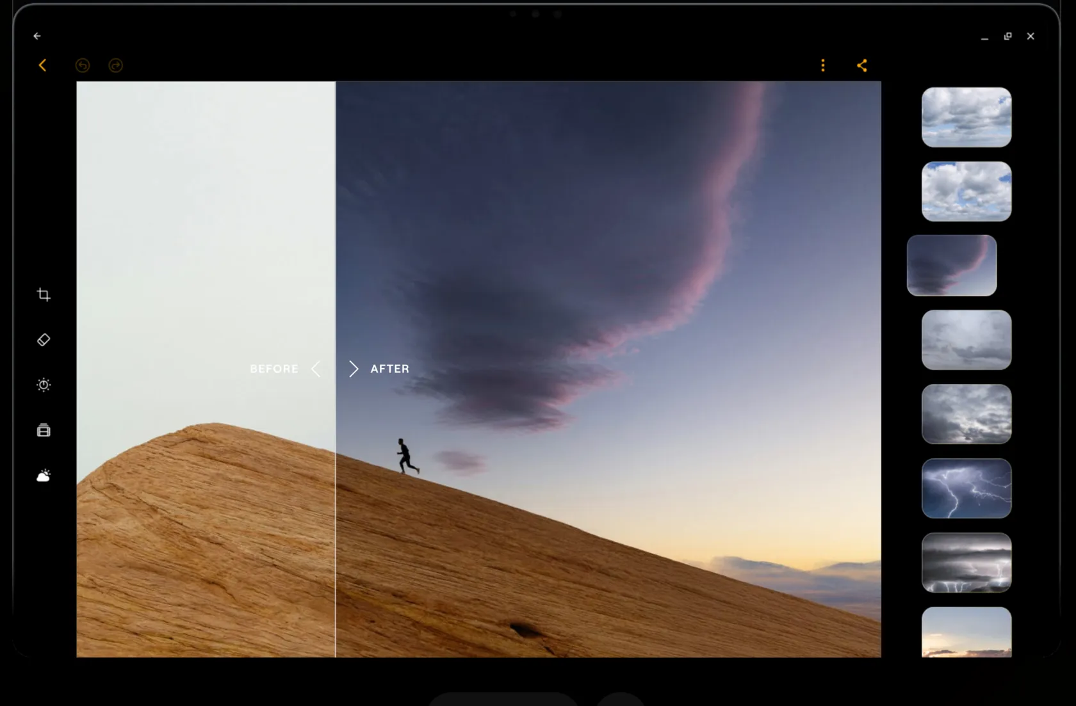This screenshot has height=706, width=1076.
Task: Show the lightning storm sky effect
Action: (966, 488)
